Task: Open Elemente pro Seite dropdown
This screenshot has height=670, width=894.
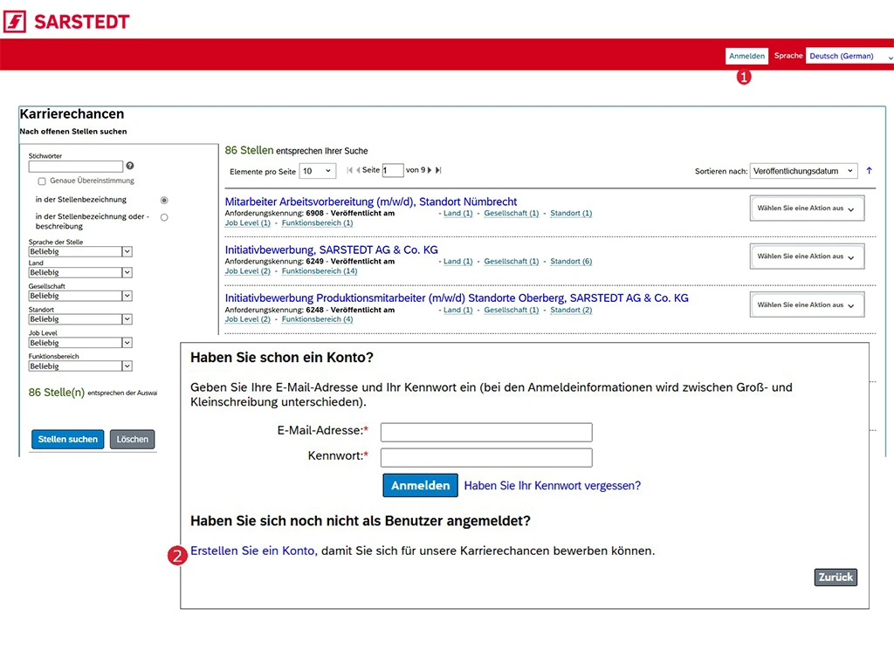Action: pyautogui.click(x=318, y=171)
